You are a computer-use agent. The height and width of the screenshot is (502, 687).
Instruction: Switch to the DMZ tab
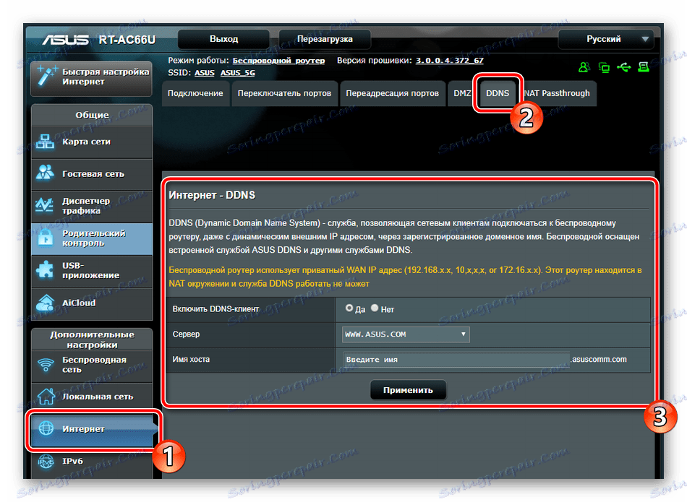point(461,93)
